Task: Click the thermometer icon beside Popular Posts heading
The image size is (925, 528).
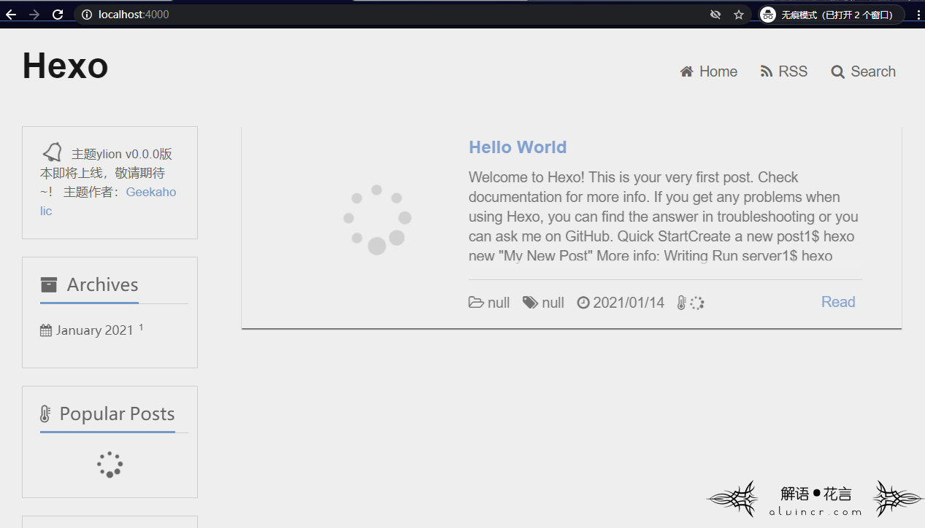Action: [x=45, y=414]
